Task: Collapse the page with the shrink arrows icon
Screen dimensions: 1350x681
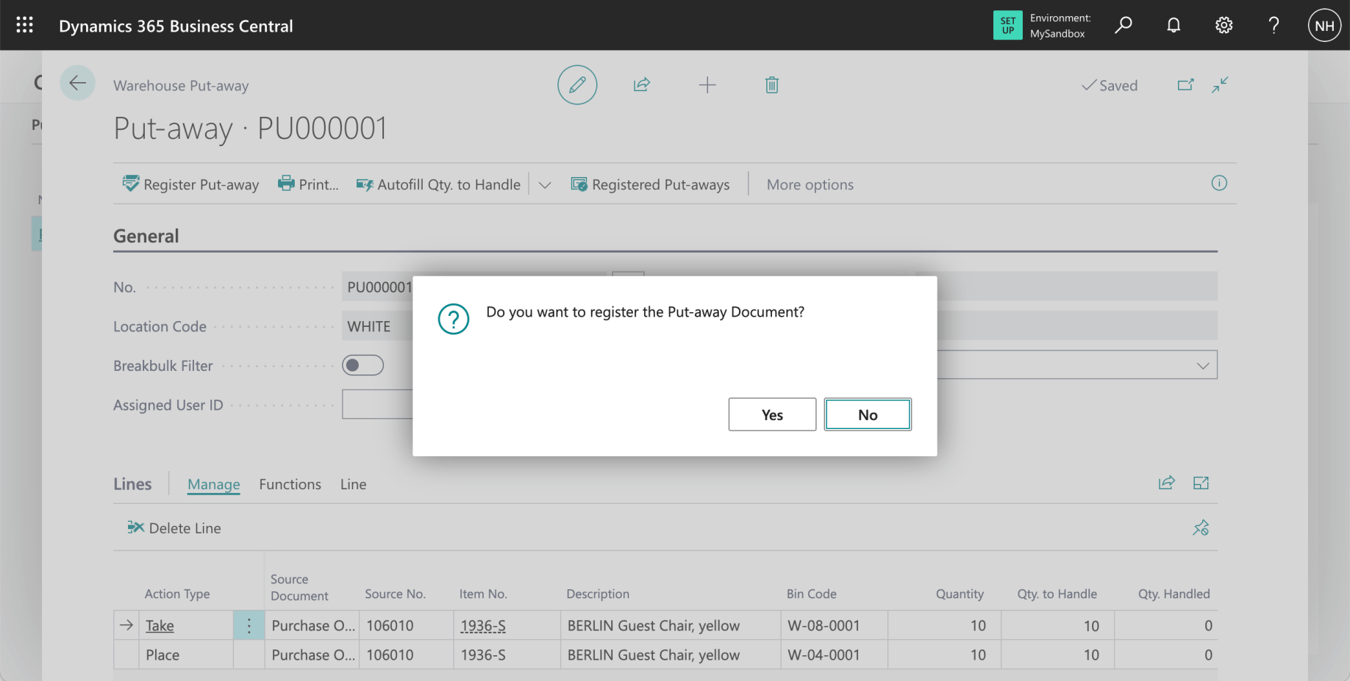Action: pyautogui.click(x=1220, y=84)
